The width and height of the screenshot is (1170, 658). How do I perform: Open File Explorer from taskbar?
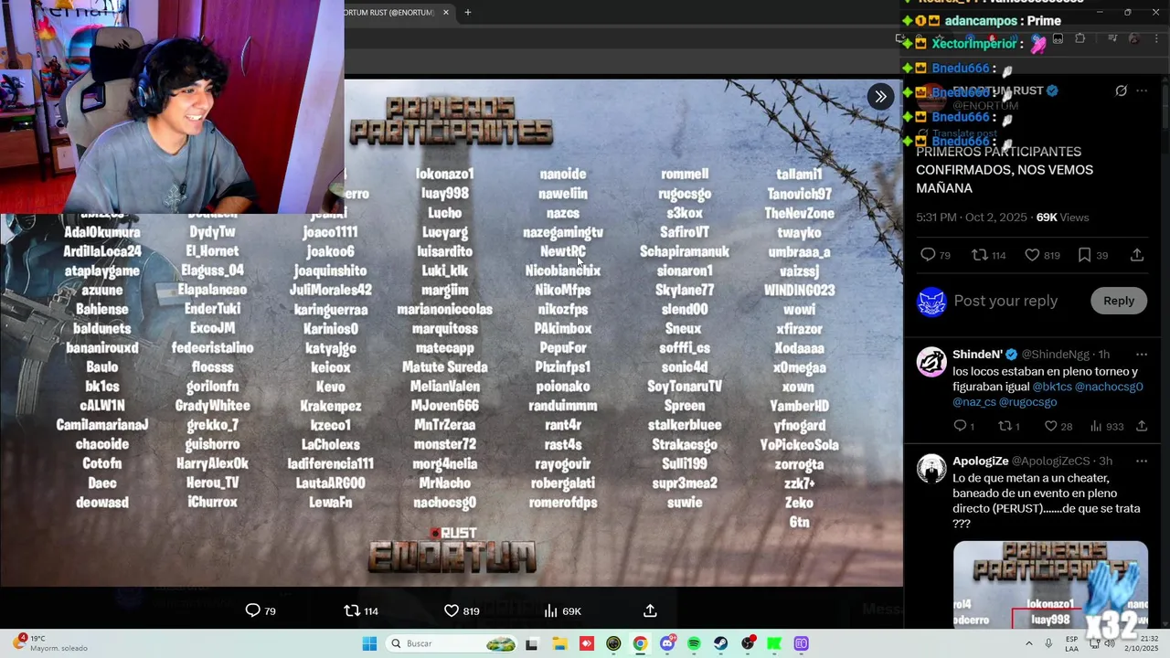click(x=560, y=643)
